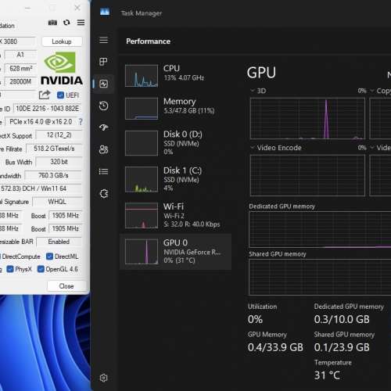
Task: Click the Performance page heading
Action: coord(148,41)
